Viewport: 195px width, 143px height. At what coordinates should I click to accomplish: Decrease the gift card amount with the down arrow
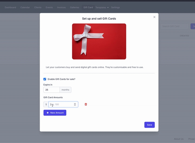pyautogui.click(x=75, y=105)
